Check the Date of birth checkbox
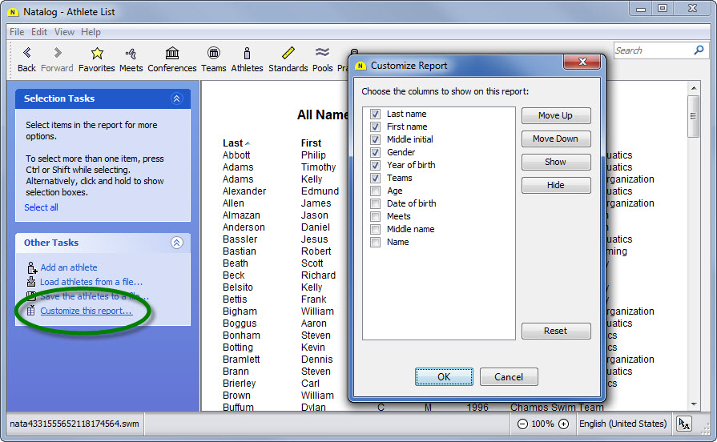The image size is (717, 442). 375,203
